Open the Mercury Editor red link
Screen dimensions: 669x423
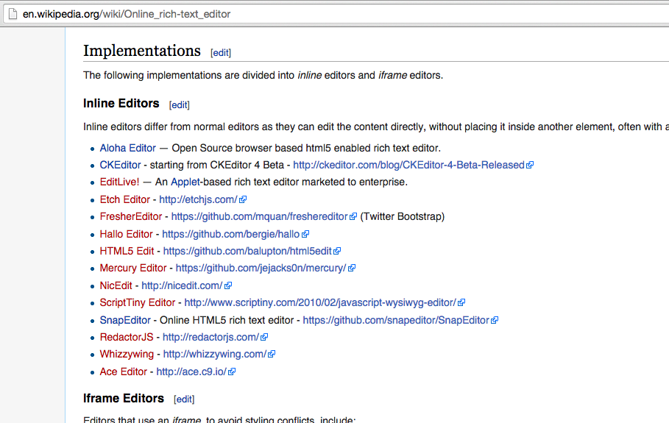132,269
